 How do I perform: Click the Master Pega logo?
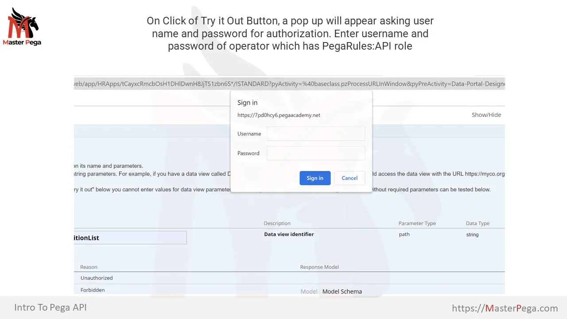pos(22,26)
